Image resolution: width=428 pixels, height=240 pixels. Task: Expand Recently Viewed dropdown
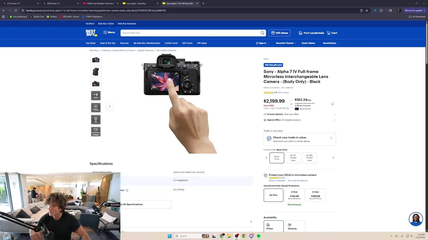point(286,43)
